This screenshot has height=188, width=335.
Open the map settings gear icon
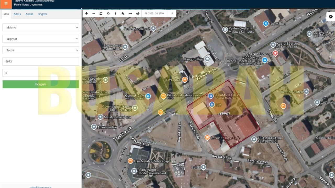click(x=331, y=17)
